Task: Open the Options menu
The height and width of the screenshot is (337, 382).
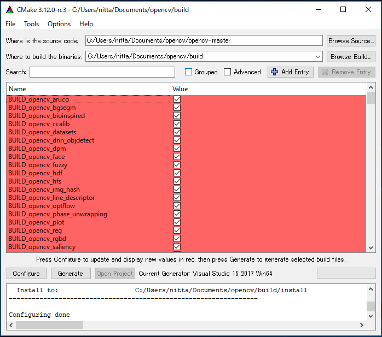Action: [59, 24]
